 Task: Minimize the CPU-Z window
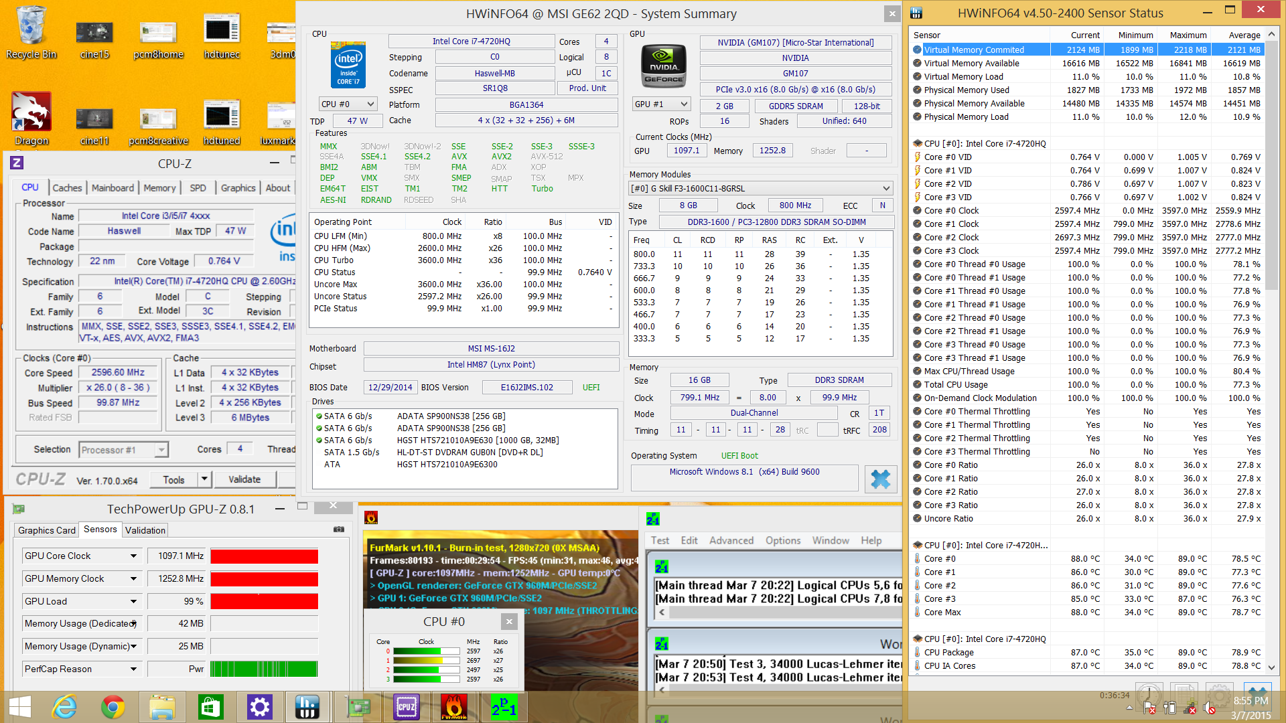tap(275, 163)
